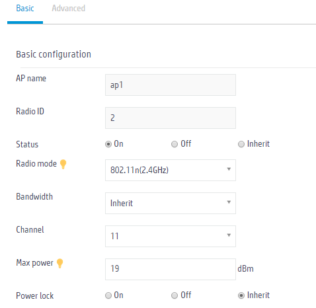Click the Channel dropdown arrow
The height and width of the screenshot is (308, 316).
pos(229,235)
